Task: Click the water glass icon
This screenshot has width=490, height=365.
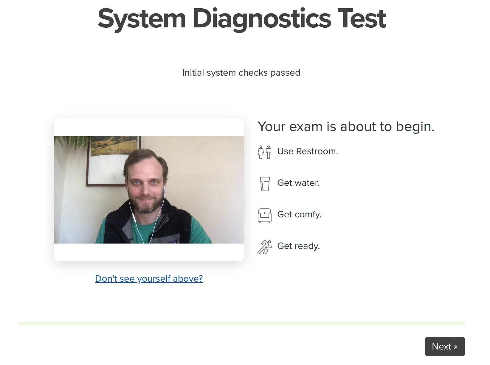Action: [265, 184]
